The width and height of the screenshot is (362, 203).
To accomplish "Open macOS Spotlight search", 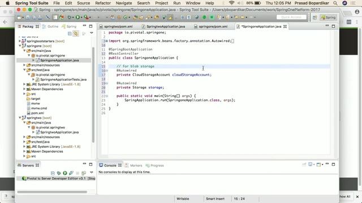I will 335,3.
